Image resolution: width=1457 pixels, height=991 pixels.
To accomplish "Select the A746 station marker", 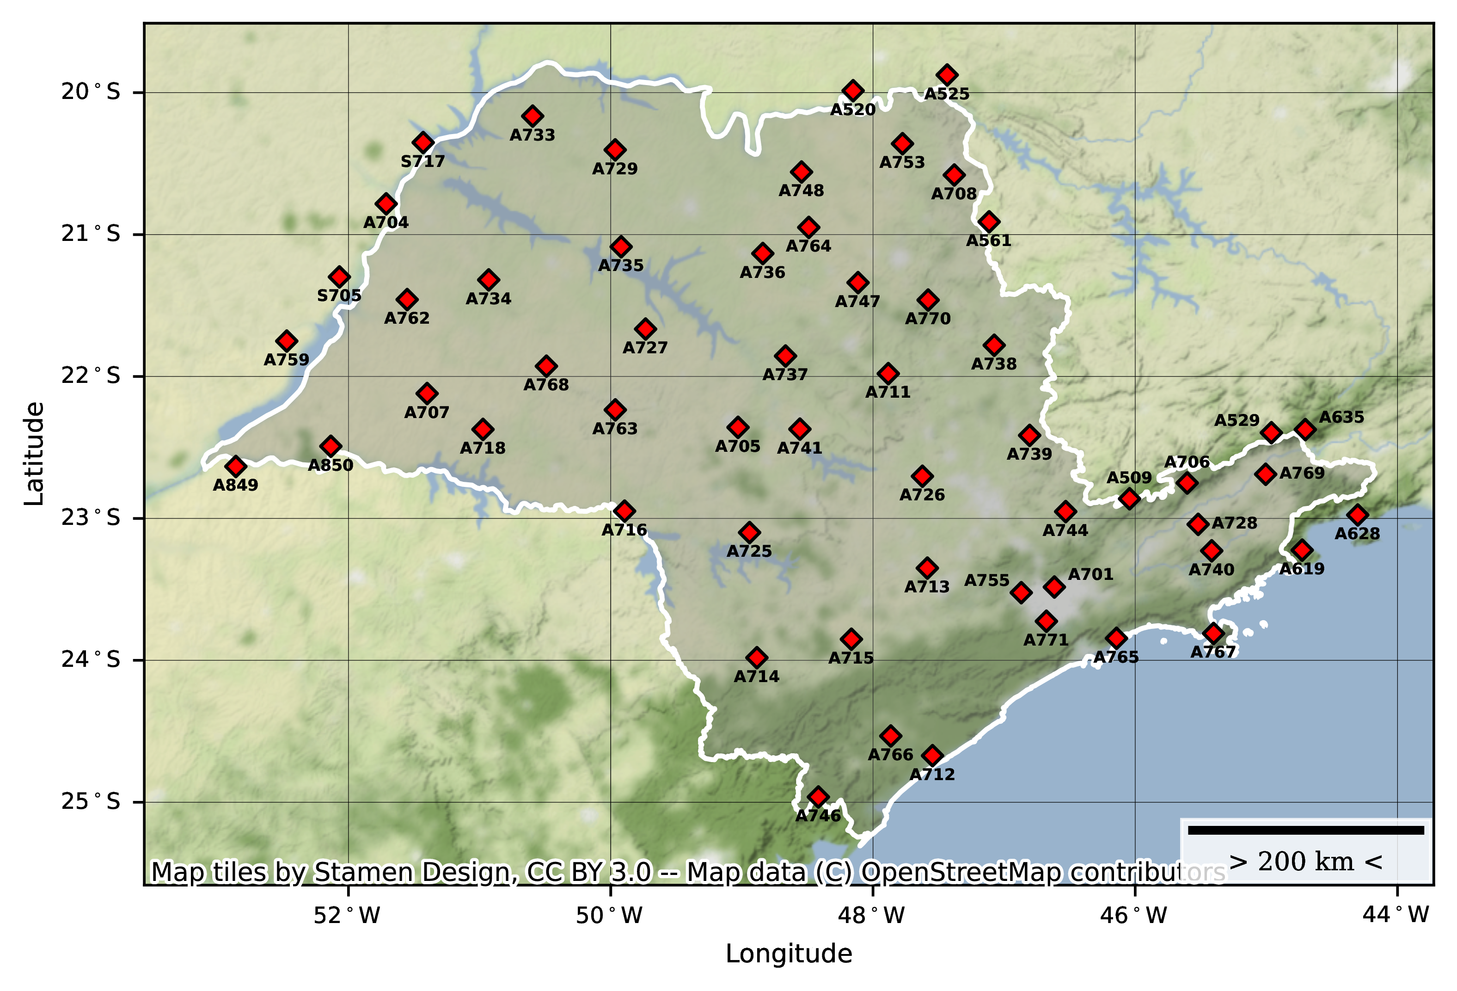I will [x=818, y=797].
